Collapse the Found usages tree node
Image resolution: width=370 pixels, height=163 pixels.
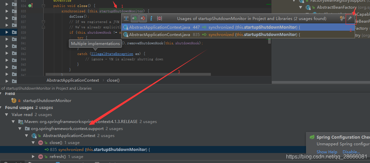[2, 107]
